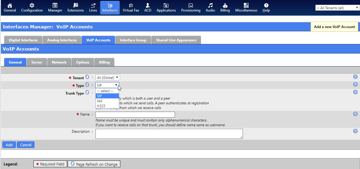Click the Cancel button
This screenshot has width=360, height=169.
[x=26, y=145]
